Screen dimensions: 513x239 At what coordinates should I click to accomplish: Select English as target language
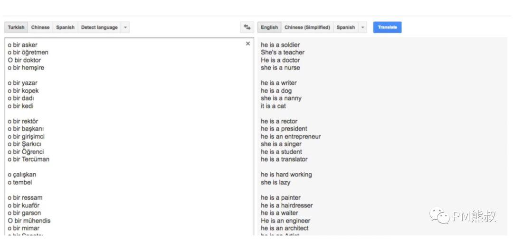point(269,27)
